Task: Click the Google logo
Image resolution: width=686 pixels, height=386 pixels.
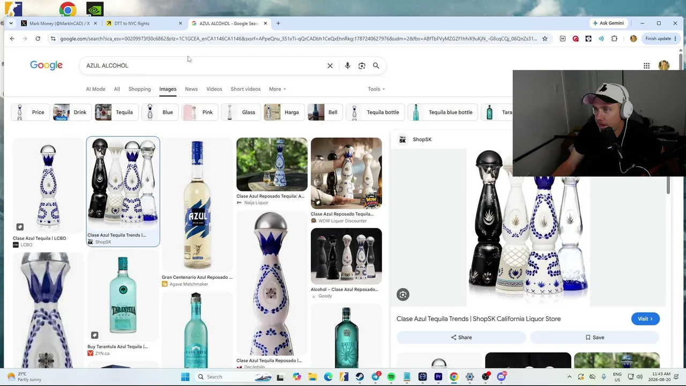Action: coord(46,65)
